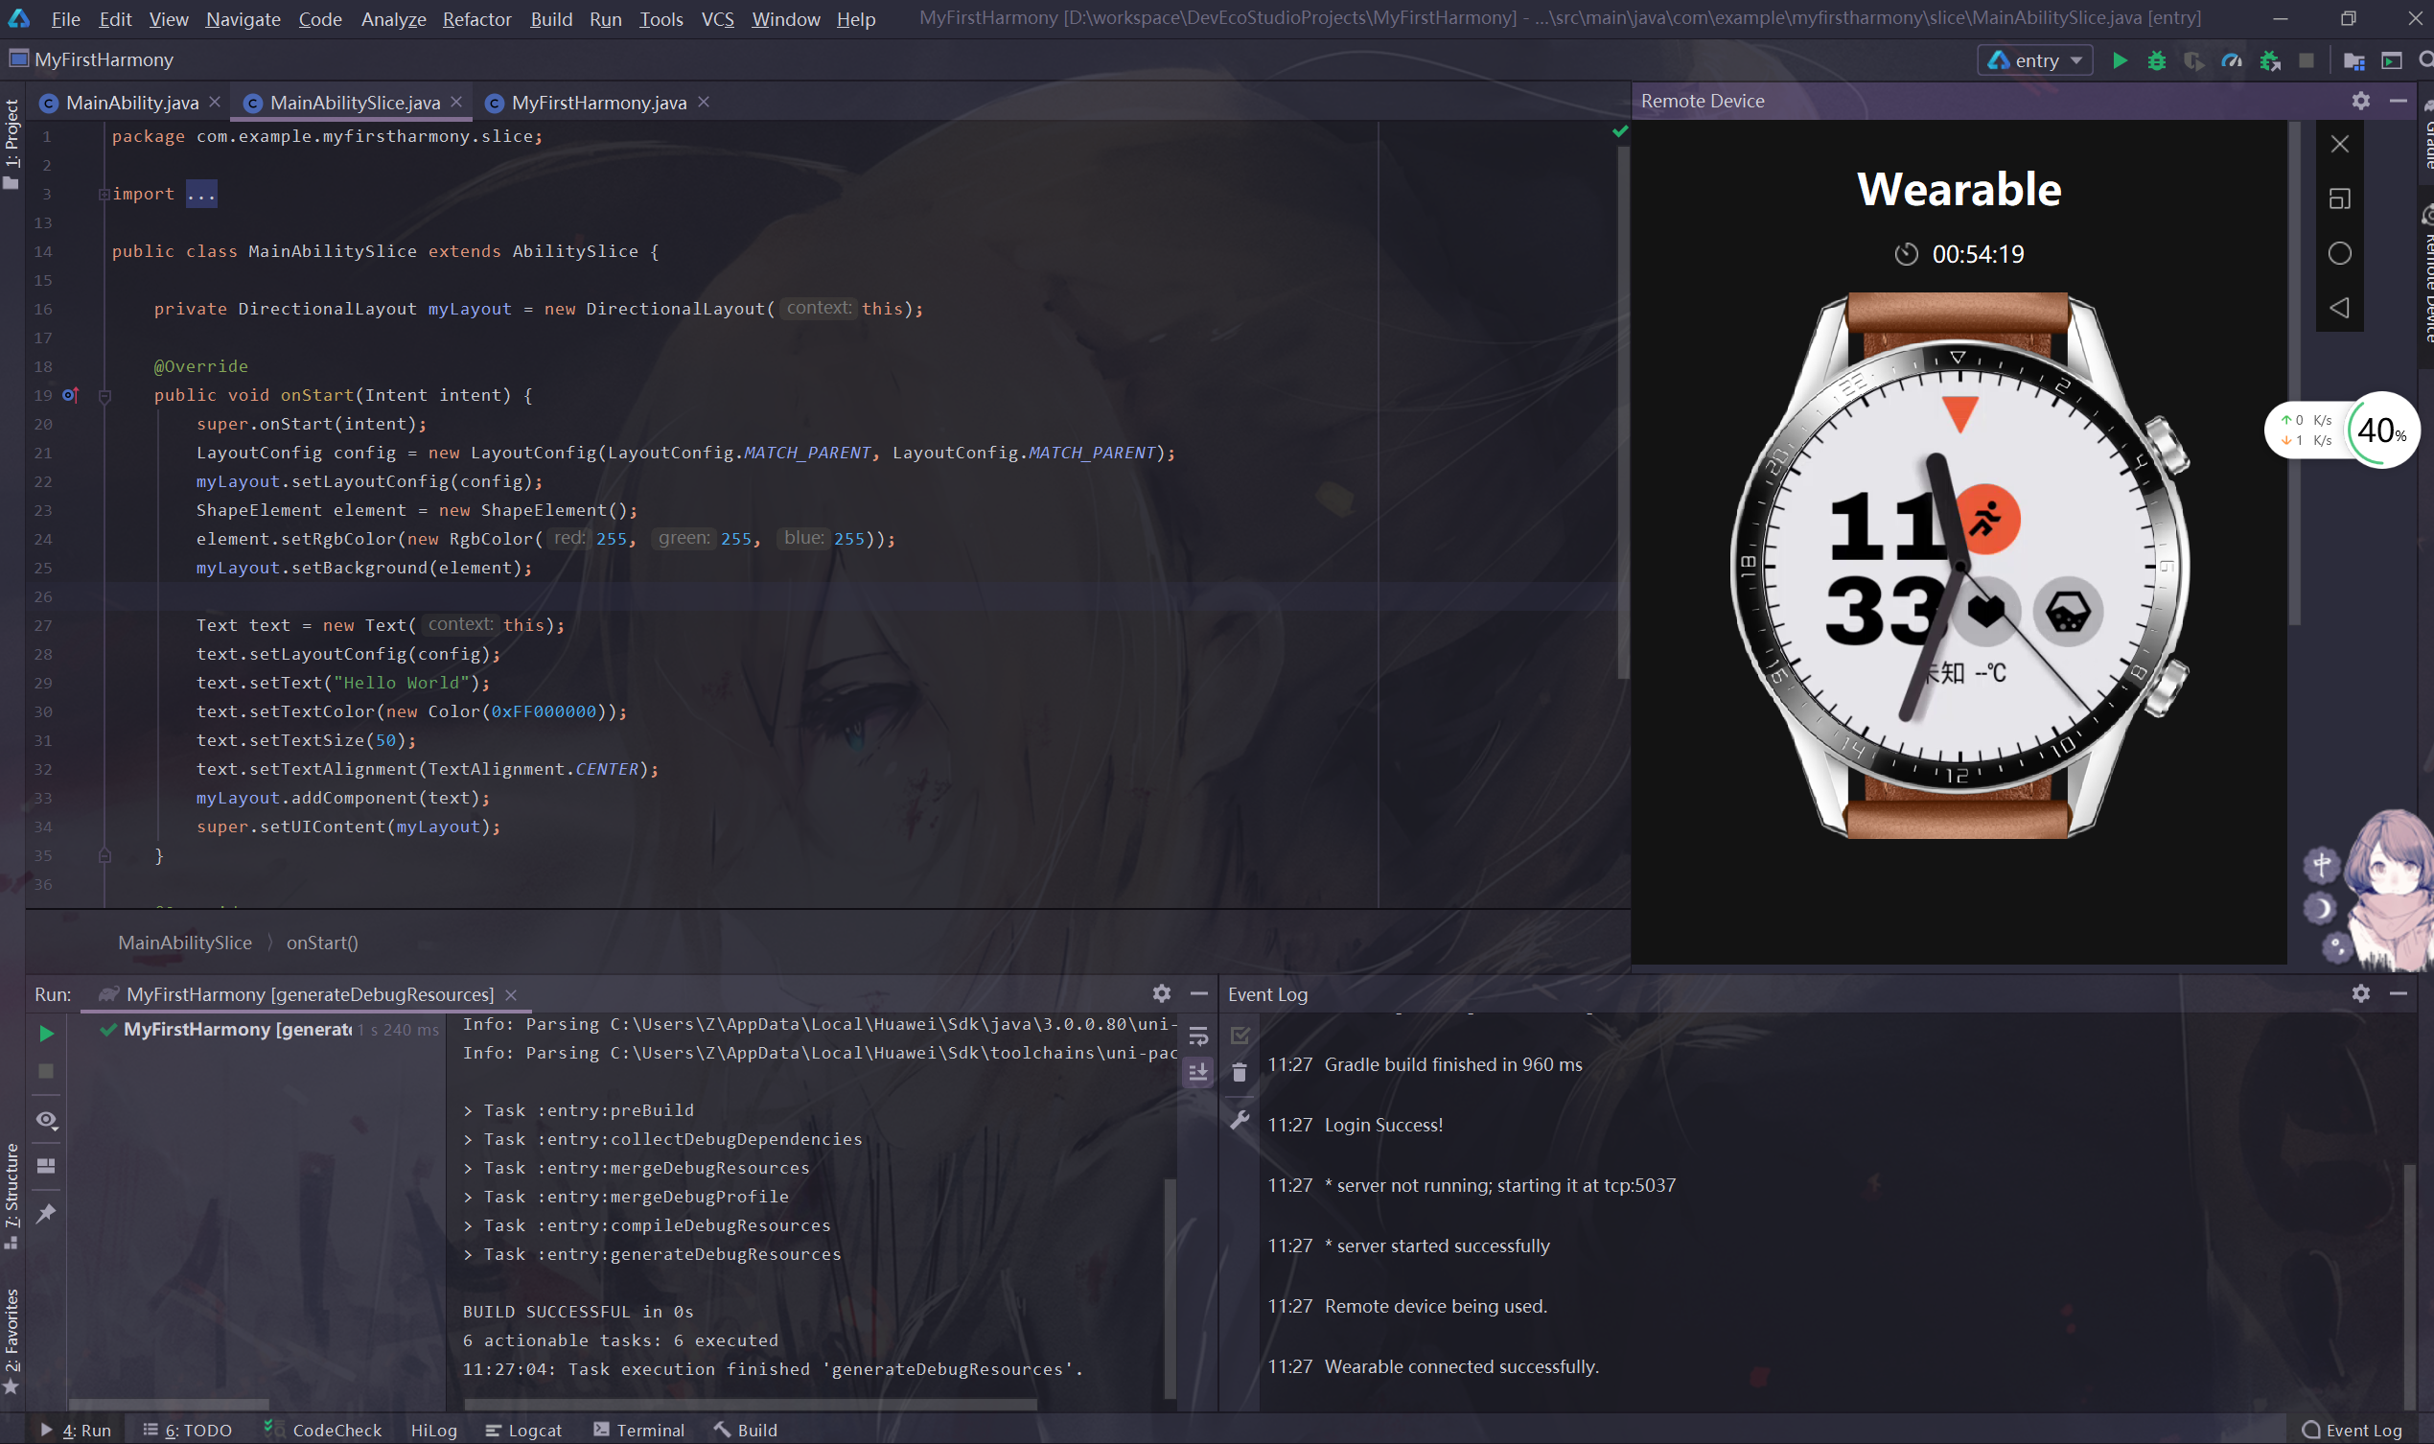Viewport: 2434px width, 1444px height.
Task: Expand Task :entry:compileDebugResources output
Action: [468, 1225]
